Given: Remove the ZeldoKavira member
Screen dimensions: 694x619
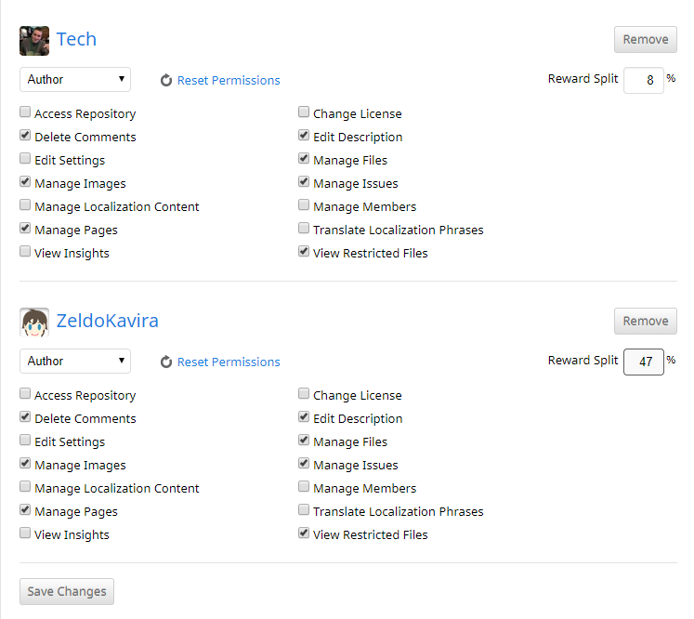Looking at the screenshot, I should (x=646, y=321).
